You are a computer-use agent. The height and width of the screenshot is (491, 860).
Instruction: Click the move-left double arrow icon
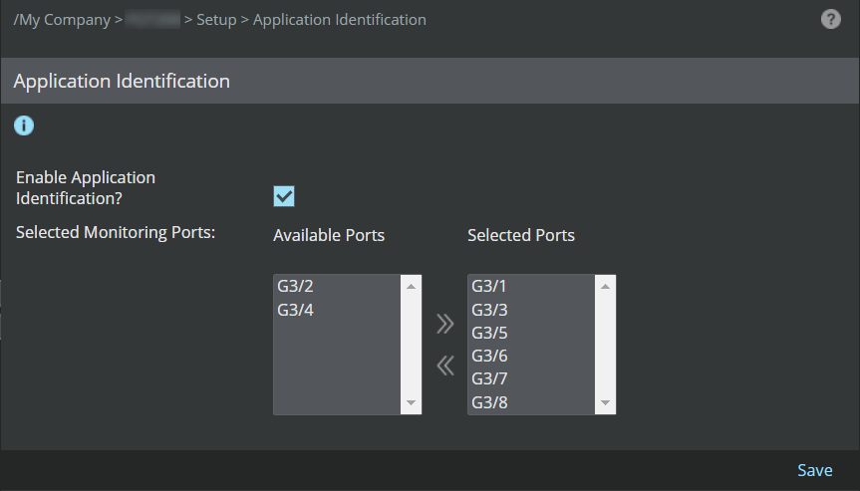(444, 366)
